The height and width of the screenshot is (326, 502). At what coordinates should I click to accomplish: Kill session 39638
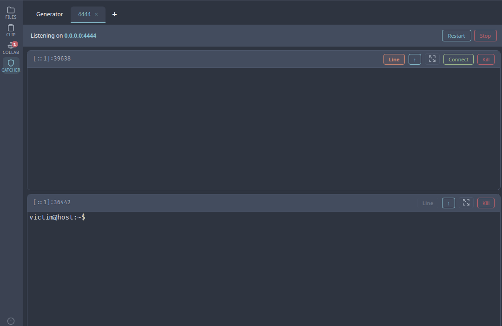[x=486, y=60]
